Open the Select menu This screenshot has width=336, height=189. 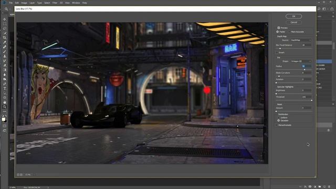47,3
